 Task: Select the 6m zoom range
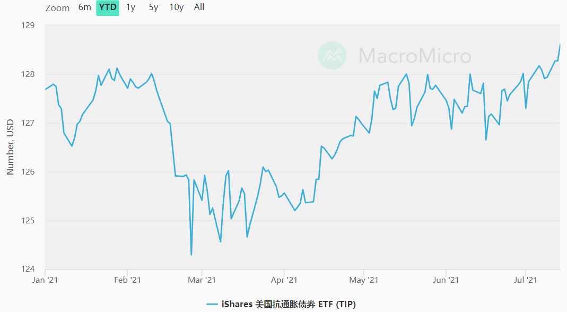click(x=84, y=7)
